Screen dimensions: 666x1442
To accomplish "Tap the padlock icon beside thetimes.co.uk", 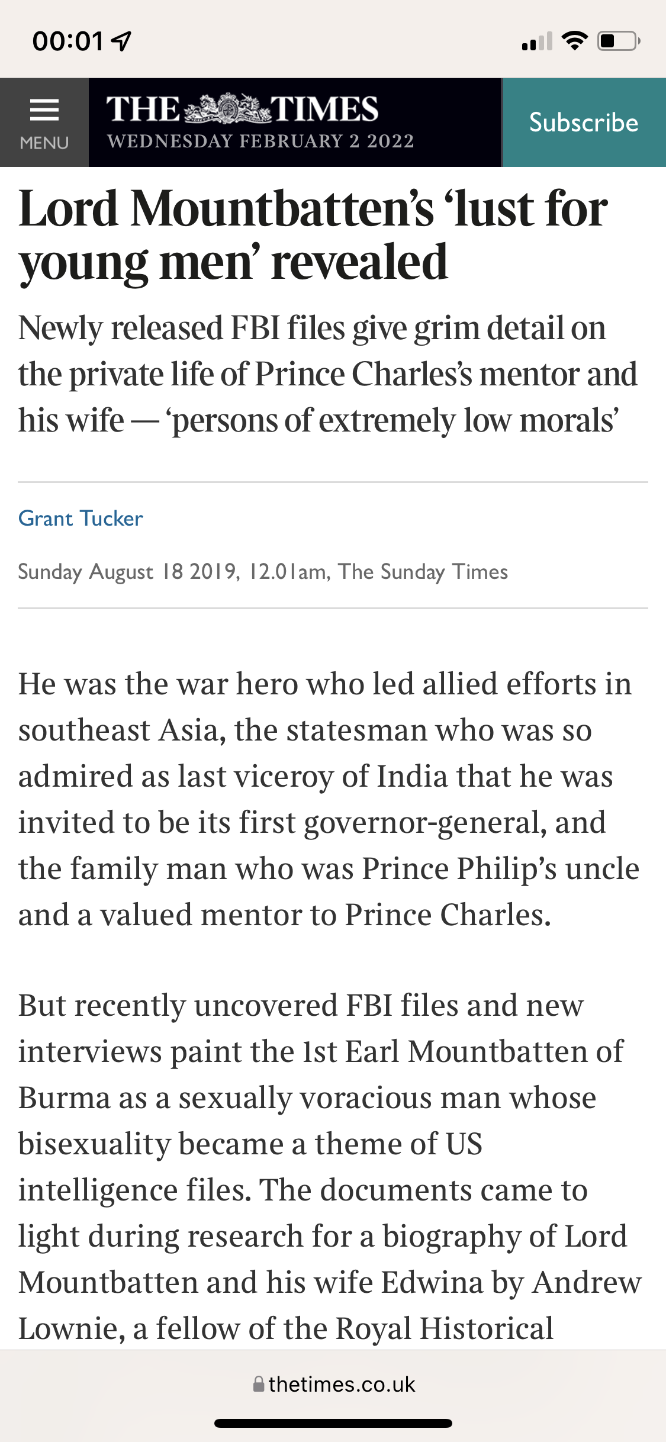I will [x=259, y=1384].
